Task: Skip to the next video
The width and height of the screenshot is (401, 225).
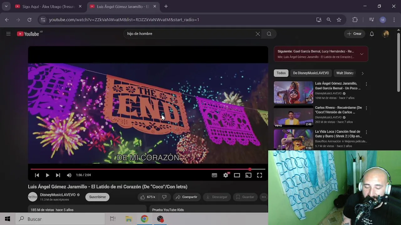Action: click(x=58, y=175)
